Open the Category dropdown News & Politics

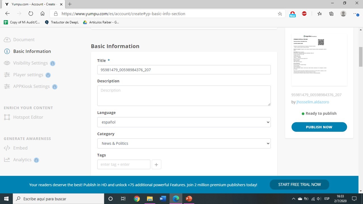point(184,143)
